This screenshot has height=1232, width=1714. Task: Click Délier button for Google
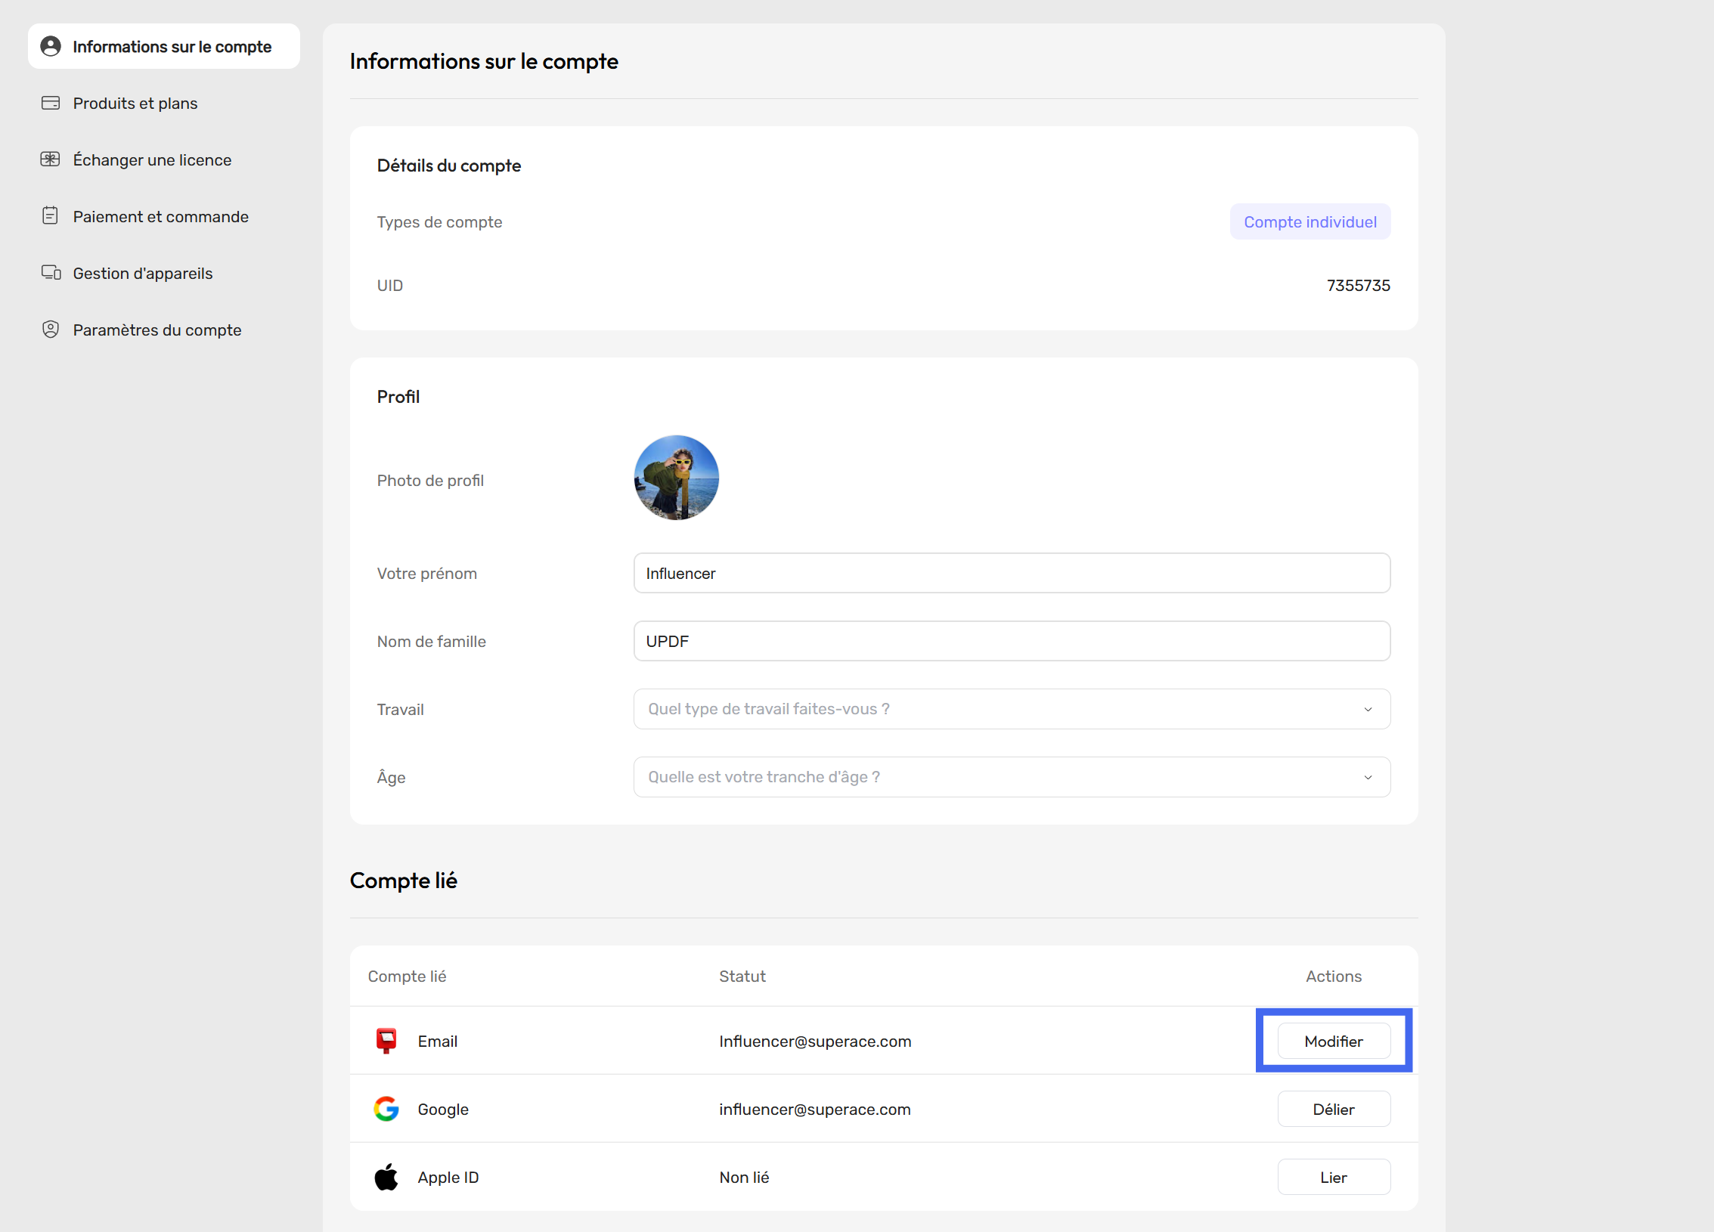point(1334,1109)
